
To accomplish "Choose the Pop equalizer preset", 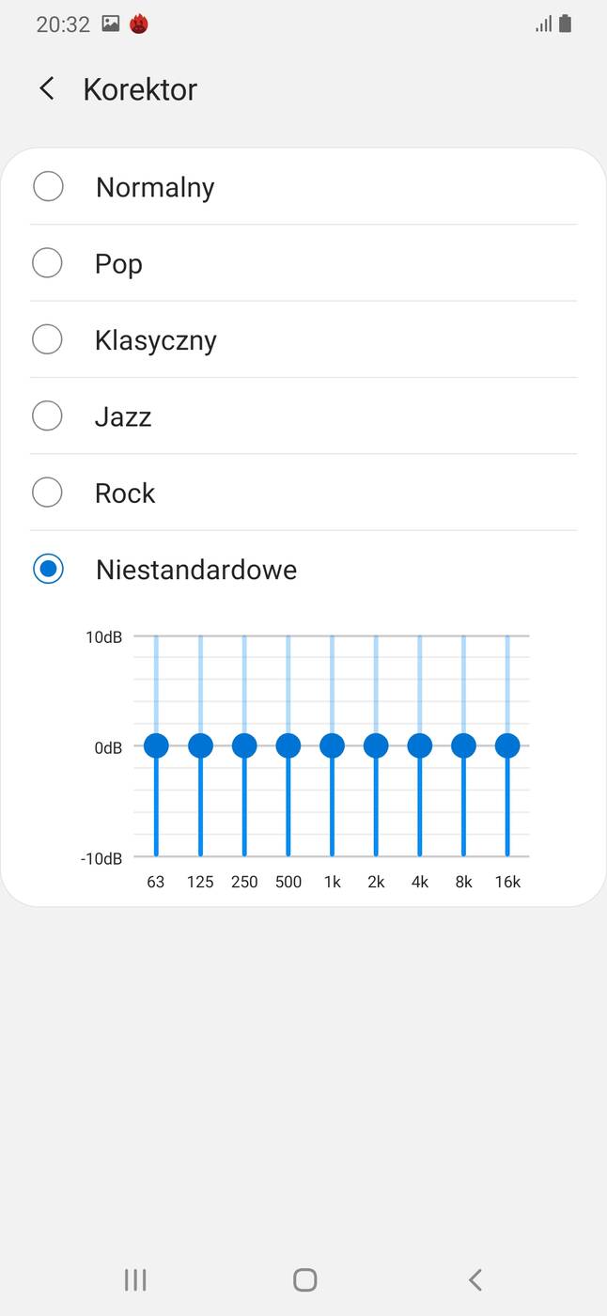I will [x=48, y=263].
